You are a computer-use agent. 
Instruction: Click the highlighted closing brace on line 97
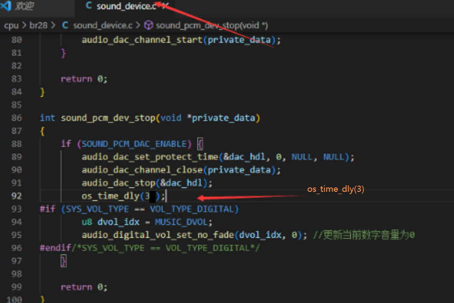pos(63,261)
